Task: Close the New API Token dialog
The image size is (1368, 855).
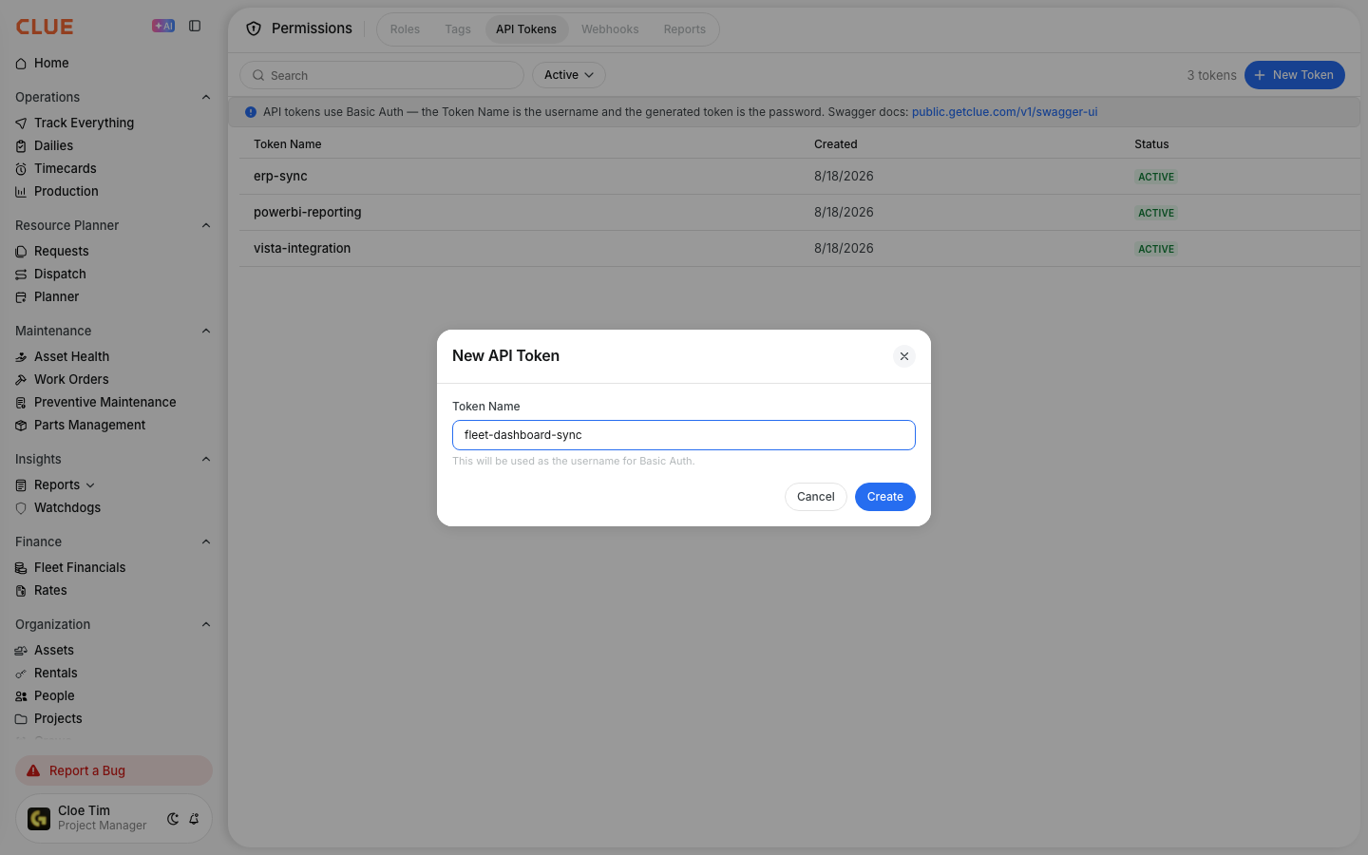Action: 904,356
